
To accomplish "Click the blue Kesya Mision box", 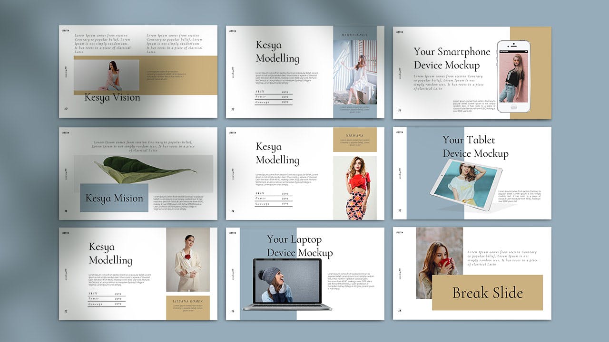I will pyautogui.click(x=114, y=198).
